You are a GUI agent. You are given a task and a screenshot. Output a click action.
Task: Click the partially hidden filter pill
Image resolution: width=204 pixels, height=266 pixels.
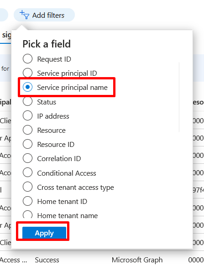(x=4, y=15)
